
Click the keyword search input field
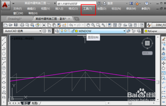pyautogui.click(x=76, y=4)
